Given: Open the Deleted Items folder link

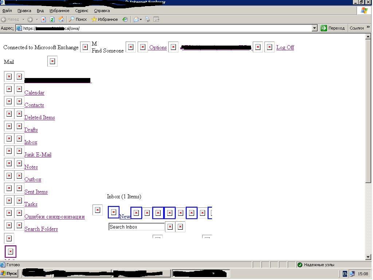Looking at the screenshot, I should tap(40, 117).
